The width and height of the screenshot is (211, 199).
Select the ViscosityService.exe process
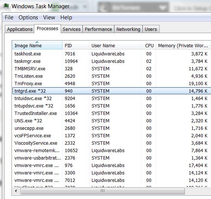point(112,143)
